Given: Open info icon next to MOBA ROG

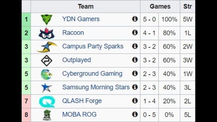Looking at the screenshot, I should coord(135,115).
